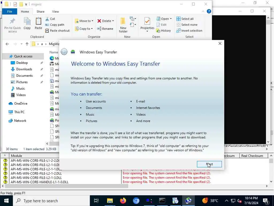Select Quick access in navigation pane

[x=23, y=56]
